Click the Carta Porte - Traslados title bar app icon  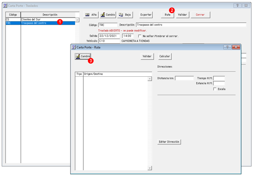coord(5,6)
